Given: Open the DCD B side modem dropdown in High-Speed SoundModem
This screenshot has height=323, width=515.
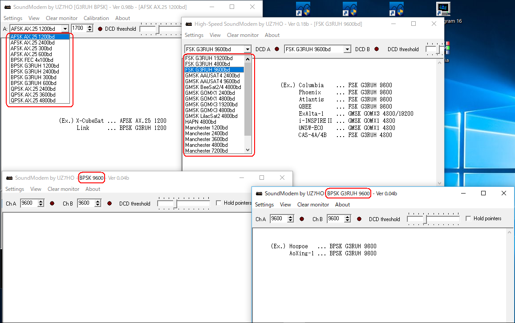Looking at the screenshot, I should [x=347, y=49].
